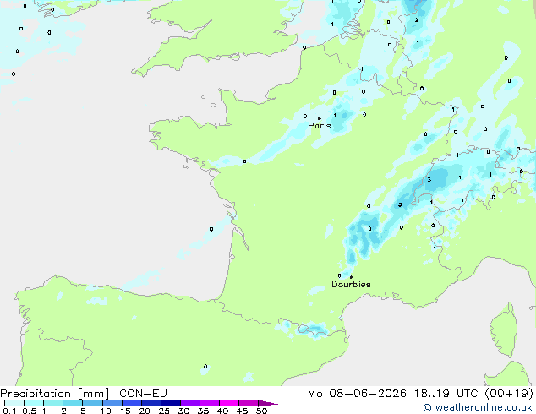Select the 0.1–0.5 mm legend swatch

(x=14, y=403)
